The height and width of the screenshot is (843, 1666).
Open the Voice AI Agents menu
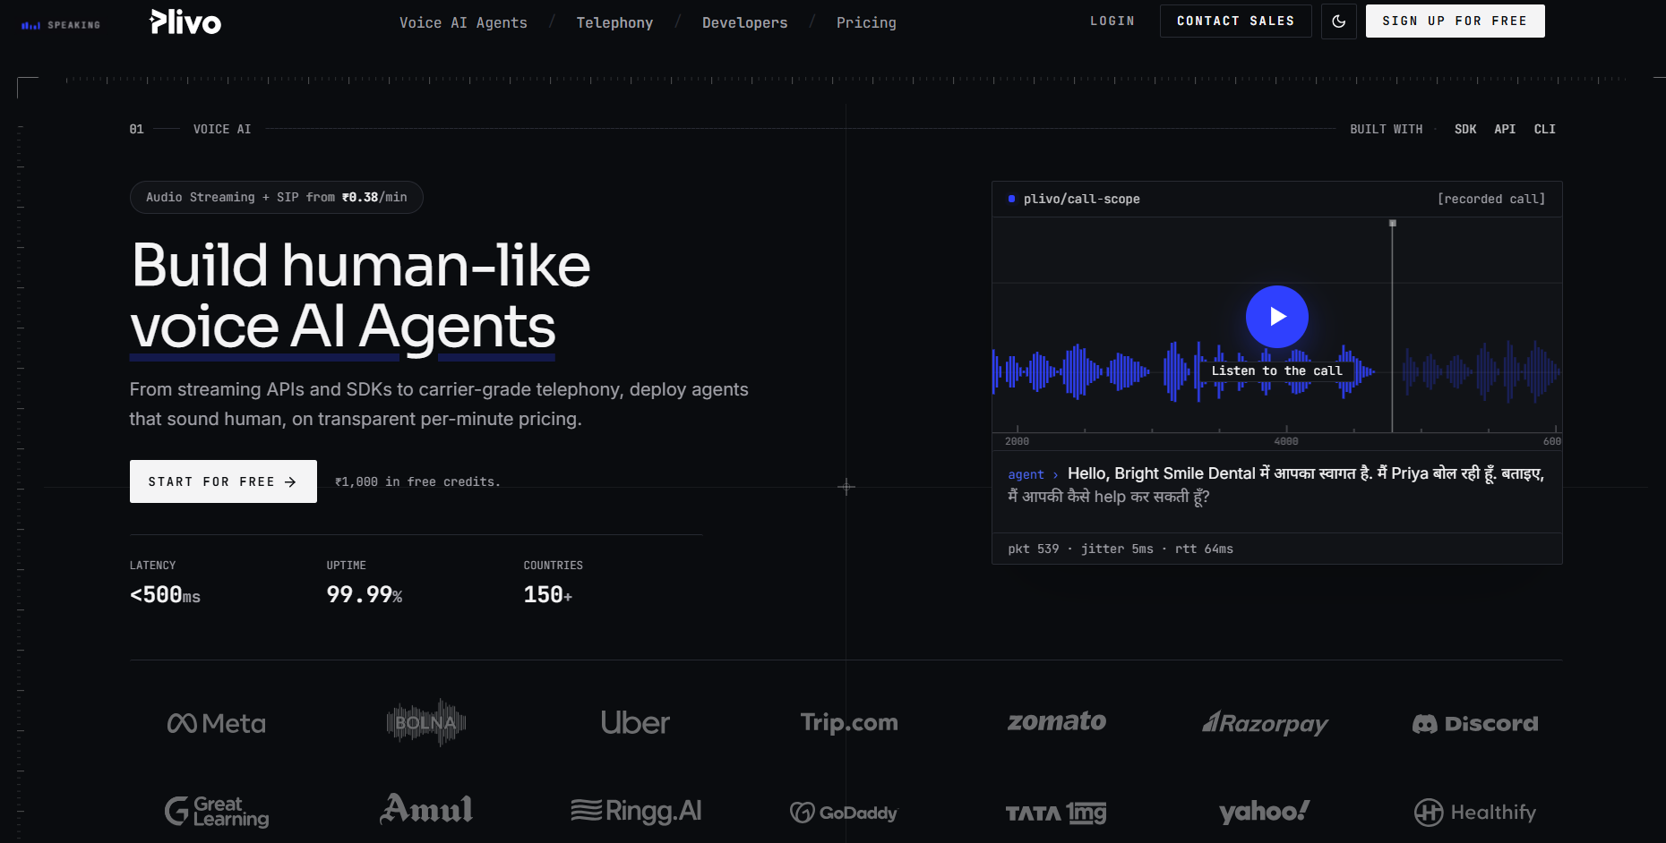pos(463,22)
